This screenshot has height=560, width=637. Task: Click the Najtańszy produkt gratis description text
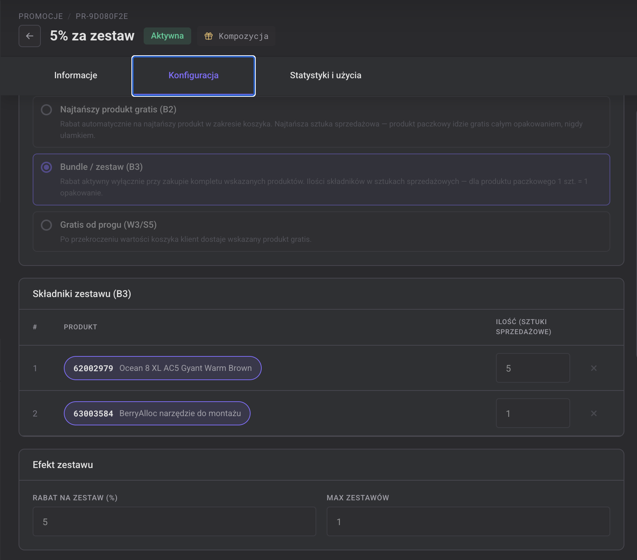pos(321,129)
